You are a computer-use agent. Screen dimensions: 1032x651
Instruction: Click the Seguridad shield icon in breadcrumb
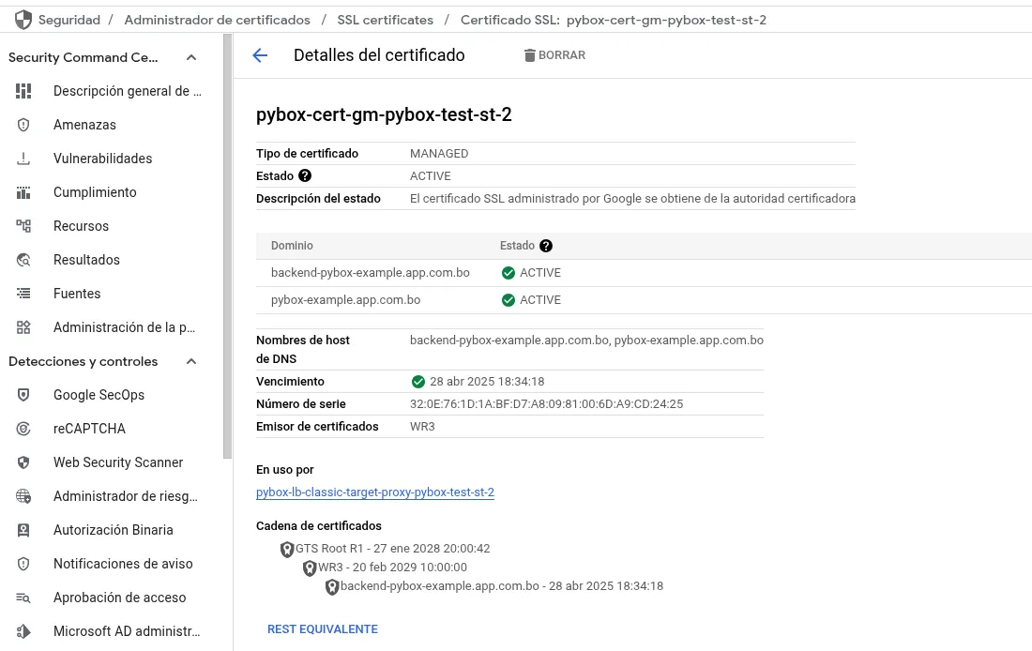(23, 20)
